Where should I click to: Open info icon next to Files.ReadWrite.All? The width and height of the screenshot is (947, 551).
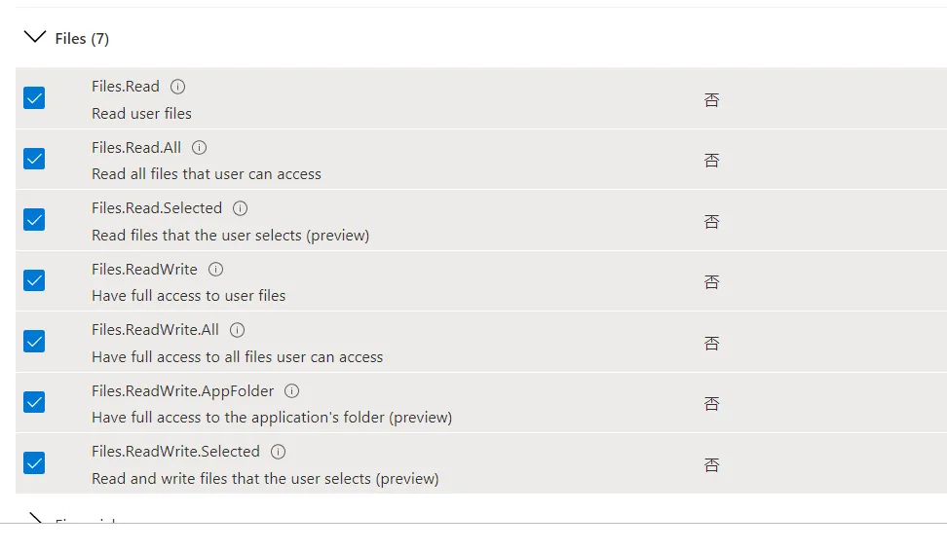point(238,329)
